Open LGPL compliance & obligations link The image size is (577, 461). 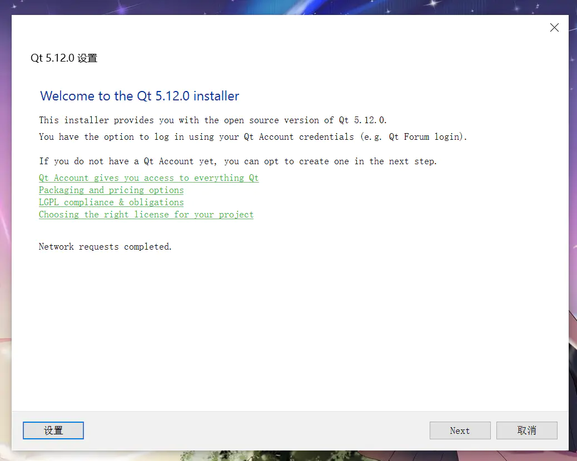pos(111,202)
